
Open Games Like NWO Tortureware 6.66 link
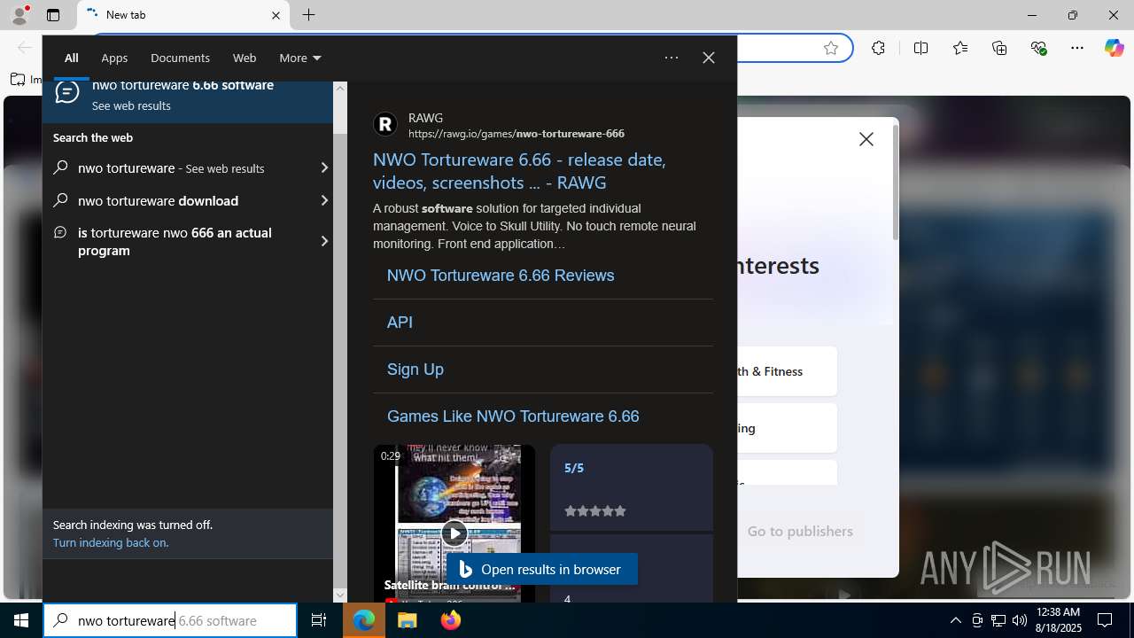click(513, 416)
